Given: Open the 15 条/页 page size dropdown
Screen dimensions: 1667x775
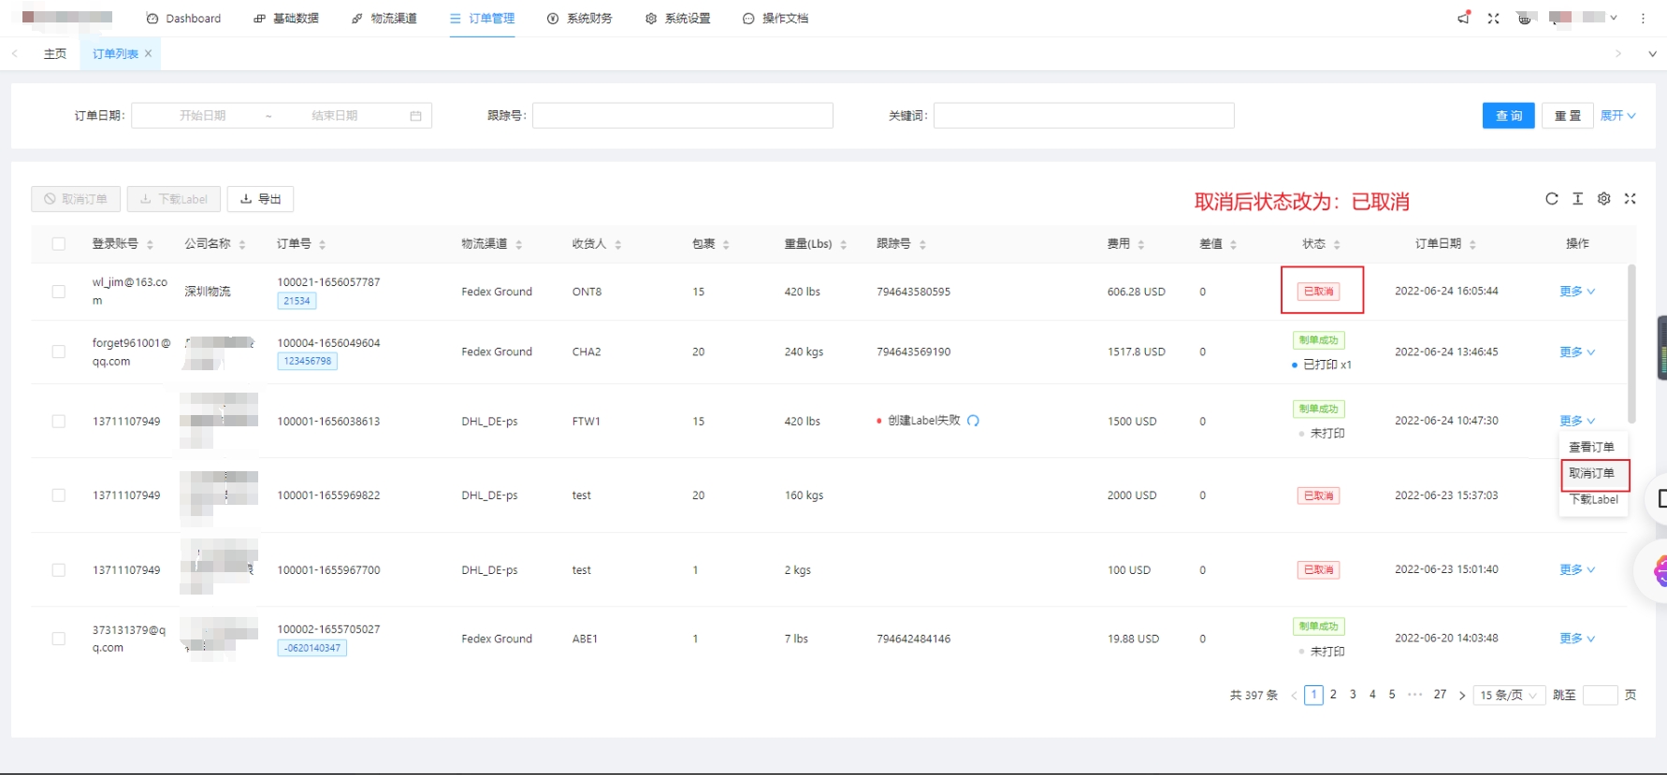Looking at the screenshot, I should pyautogui.click(x=1509, y=696).
